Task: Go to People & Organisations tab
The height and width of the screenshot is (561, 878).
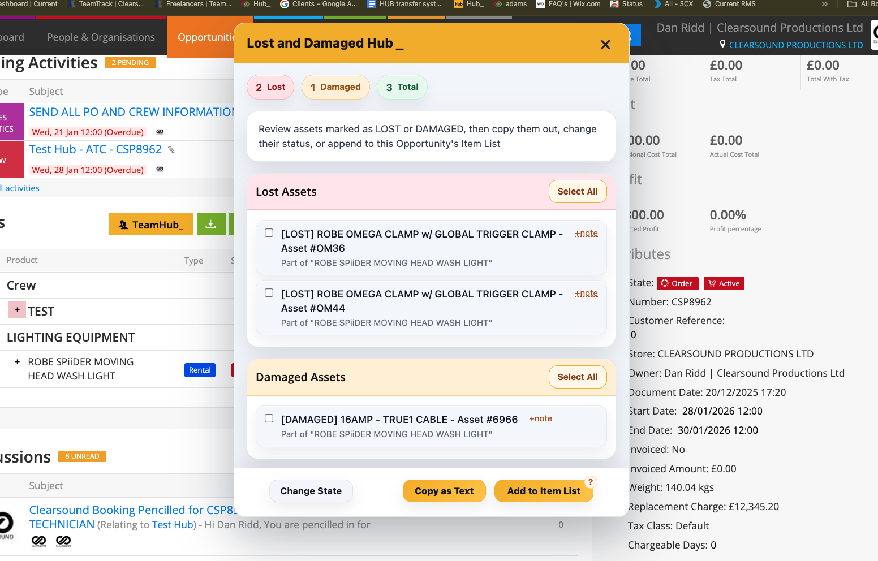Action: pos(101,37)
